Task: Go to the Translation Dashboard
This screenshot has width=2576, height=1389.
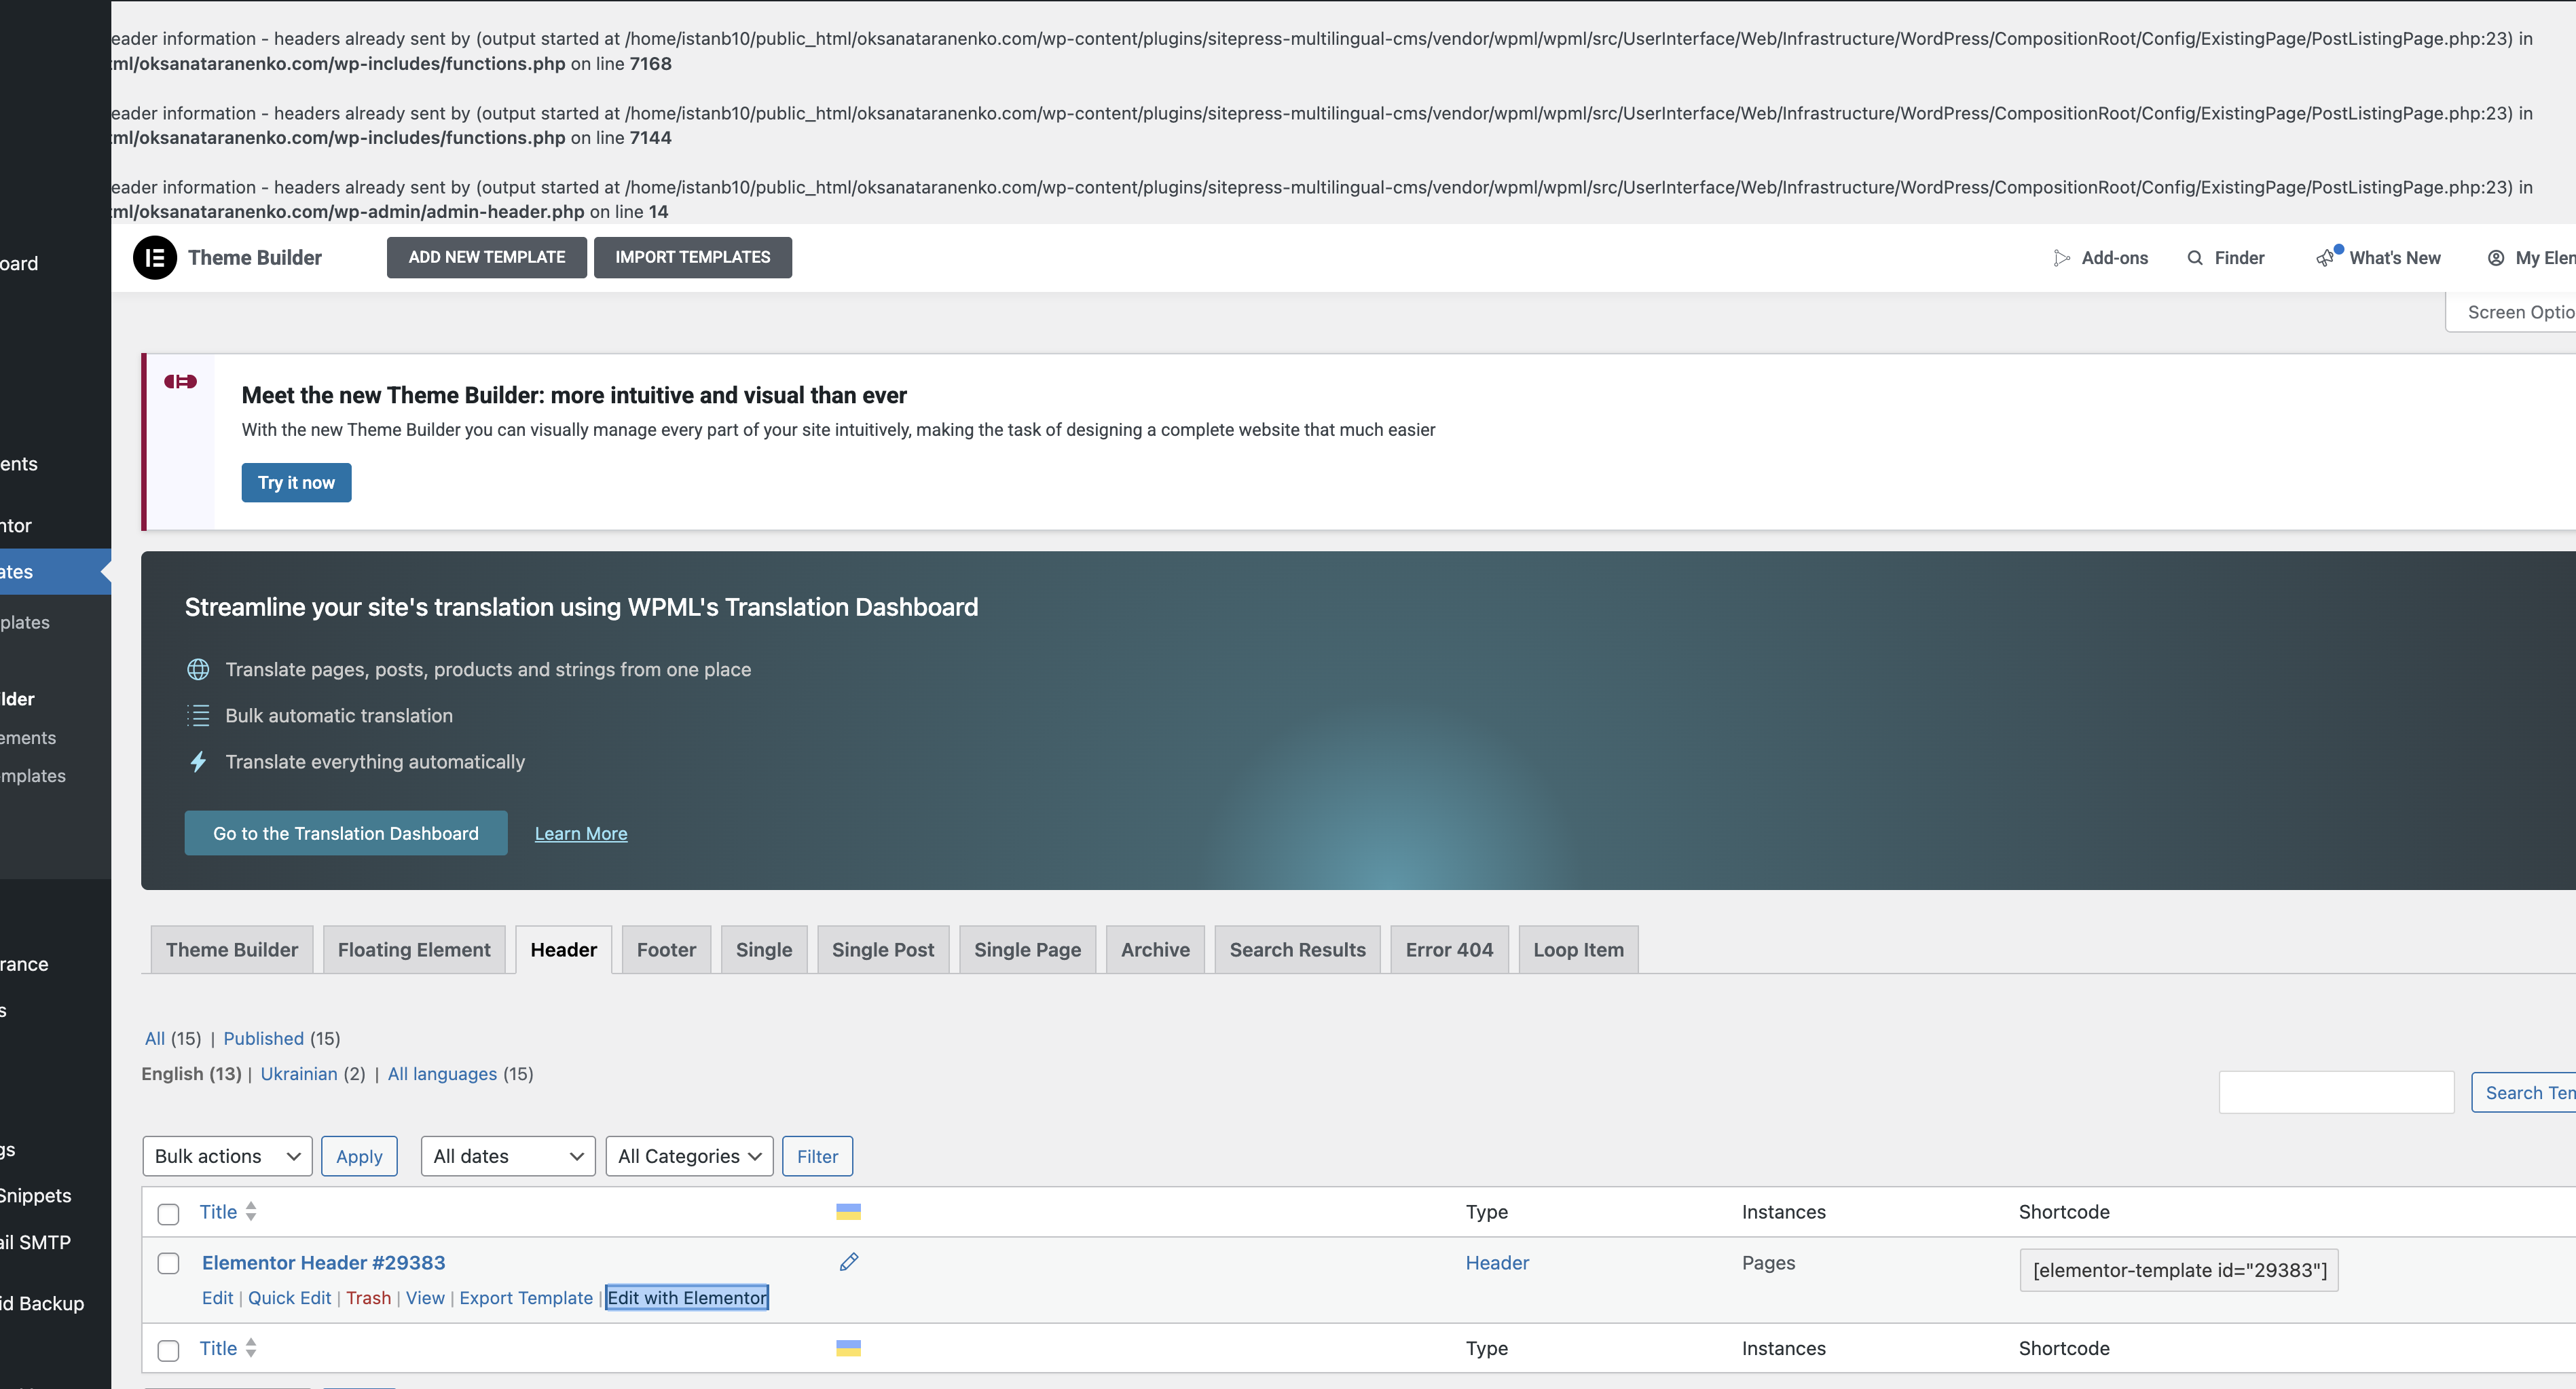Action: point(346,833)
